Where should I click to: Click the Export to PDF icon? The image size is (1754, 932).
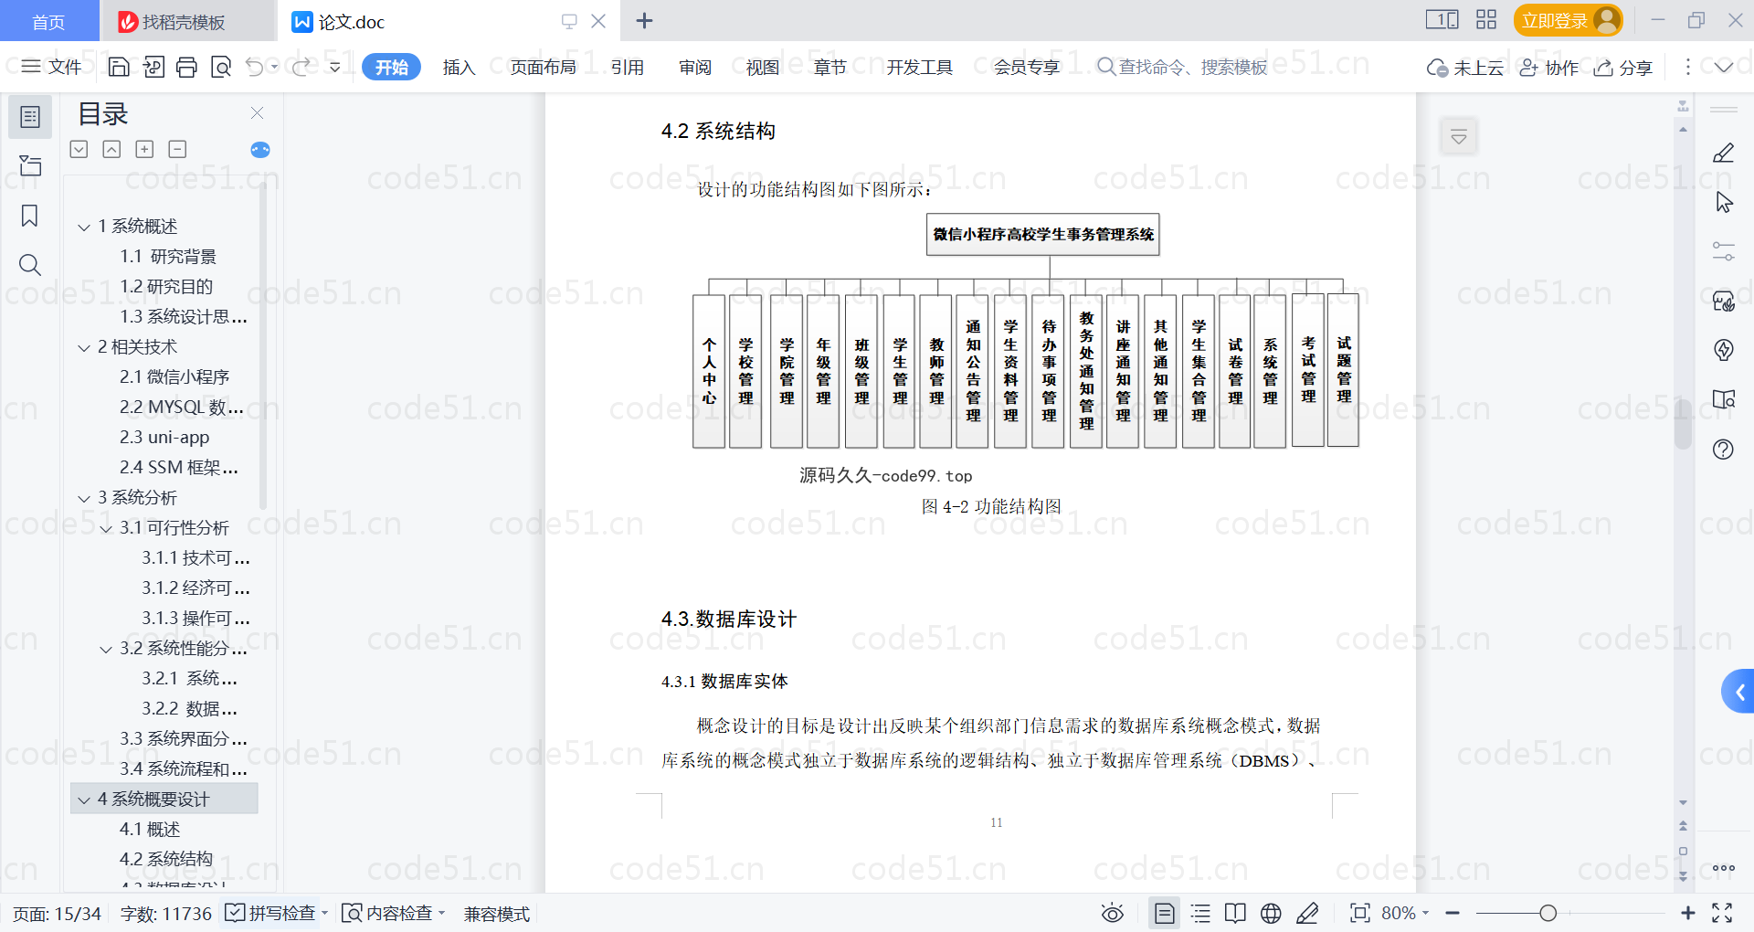click(153, 67)
